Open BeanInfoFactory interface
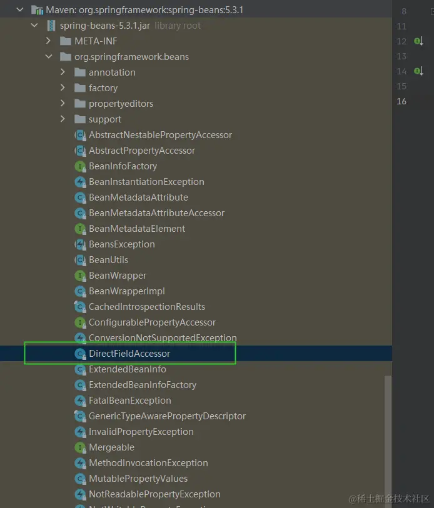 [x=123, y=166]
